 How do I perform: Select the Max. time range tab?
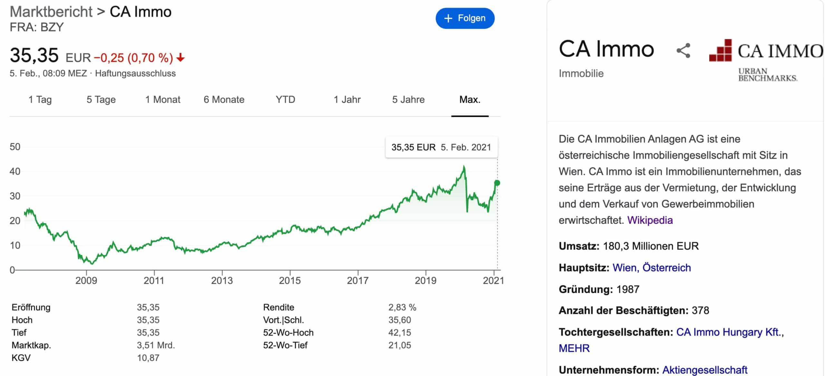pos(470,100)
